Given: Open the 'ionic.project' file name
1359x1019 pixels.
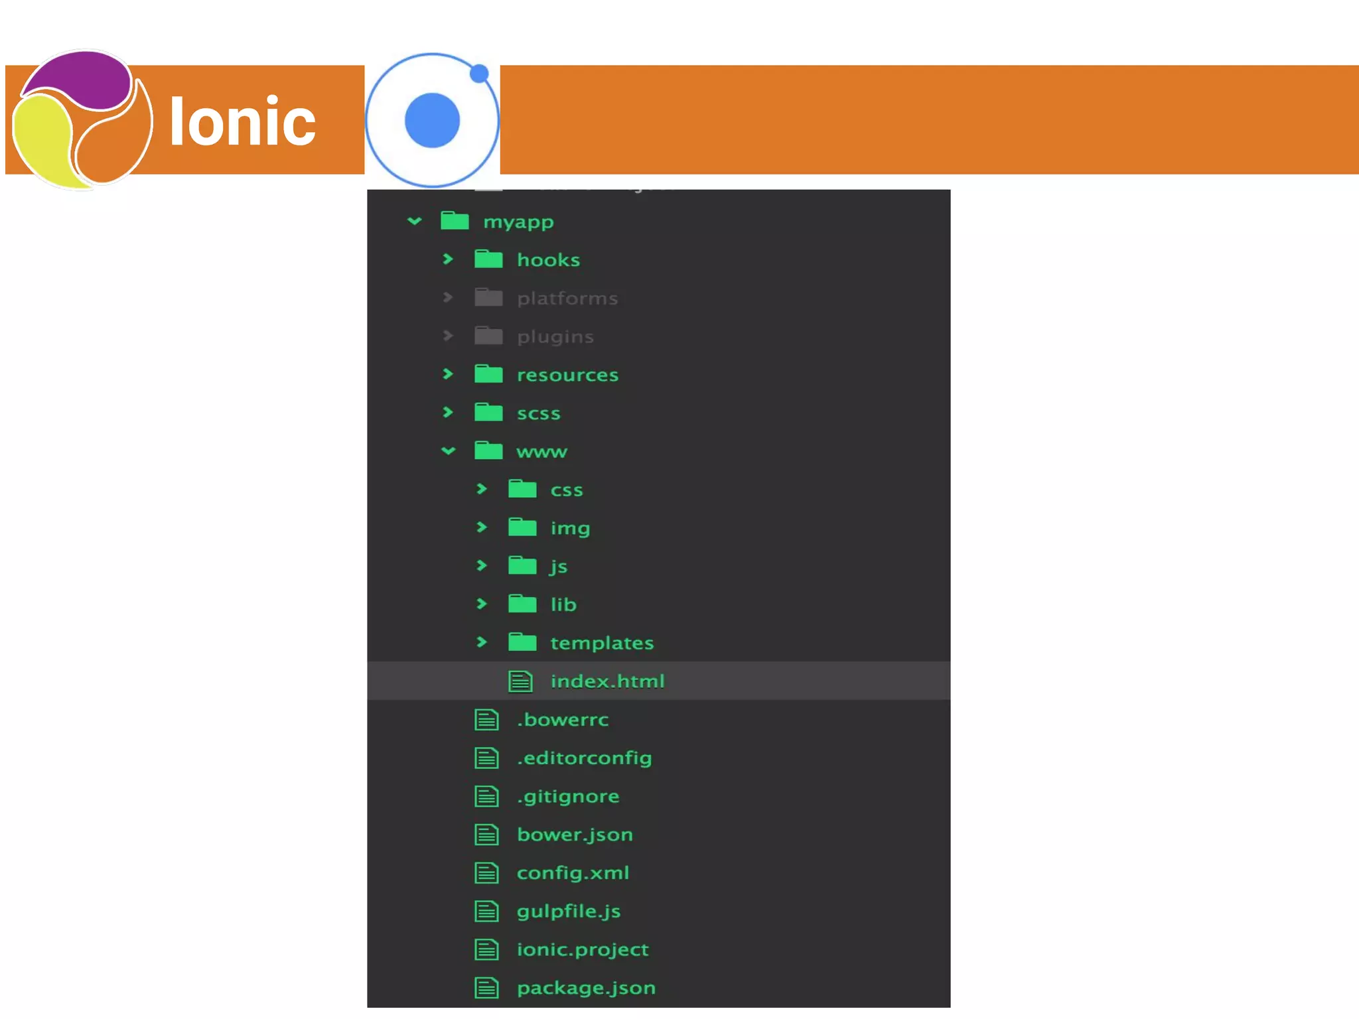Looking at the screenshot, I should point(583,950).
